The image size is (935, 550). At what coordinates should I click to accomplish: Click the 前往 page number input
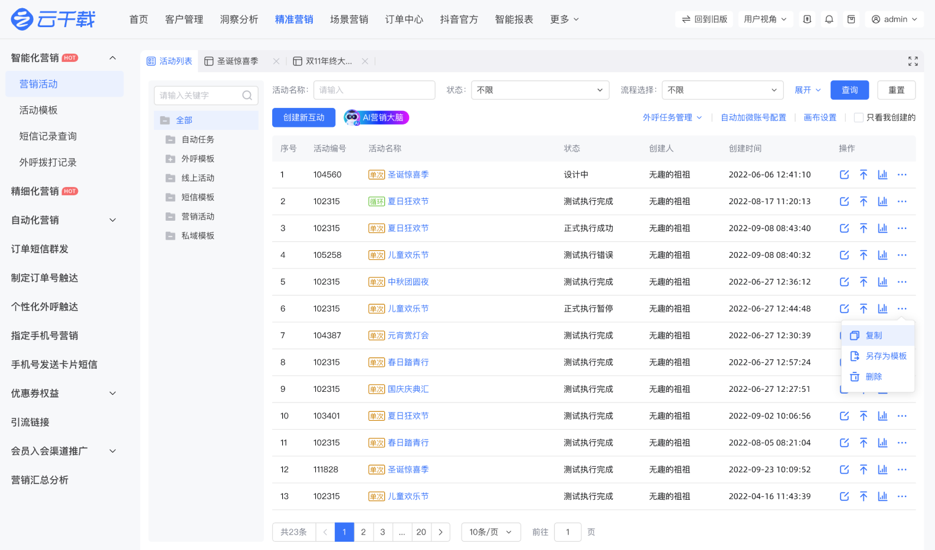click(x=568, y=532)
